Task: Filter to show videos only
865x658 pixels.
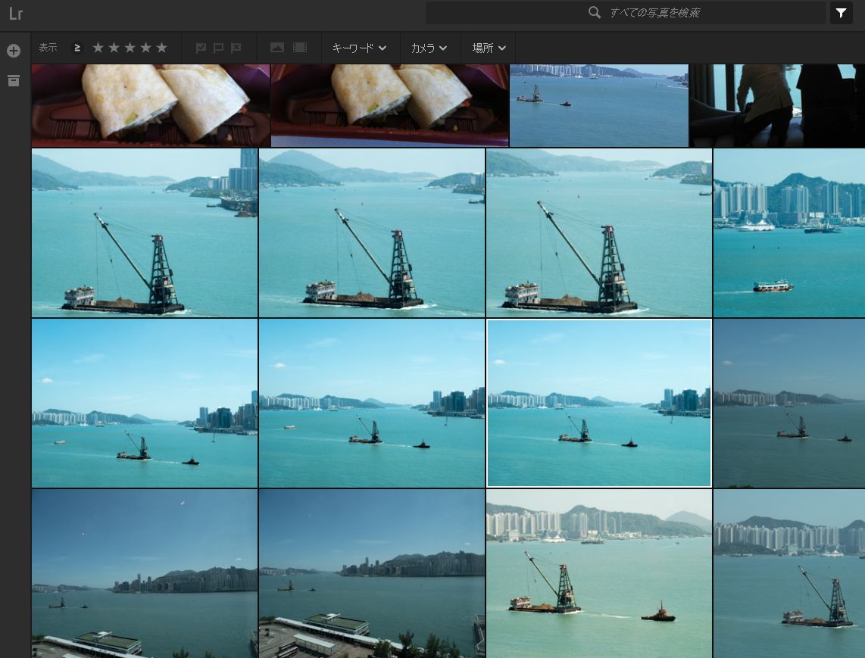Action: tap(300, 48)
